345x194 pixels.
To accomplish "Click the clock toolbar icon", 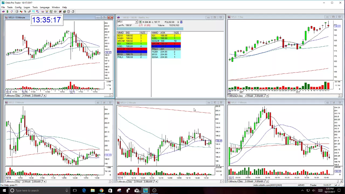I will tap(17, 12).
